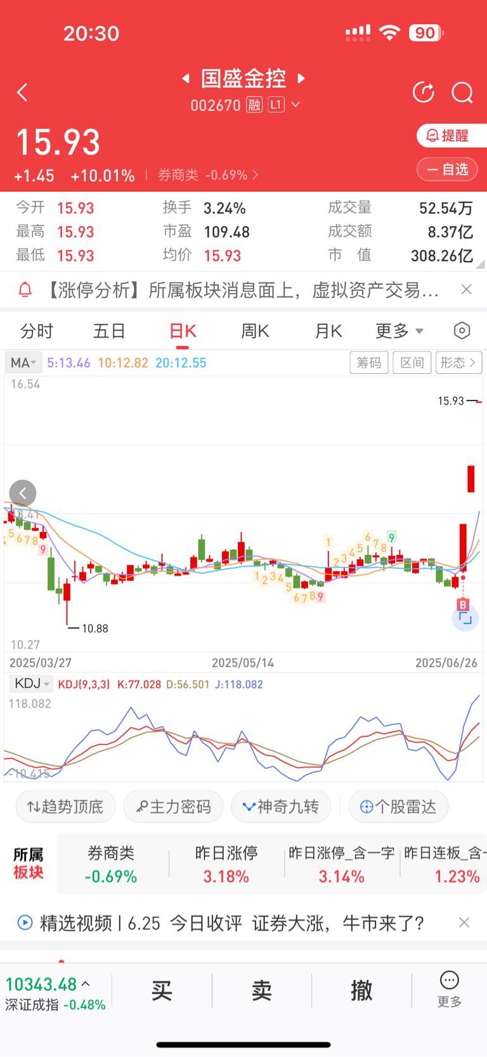Expand the 更多 chart period dropdown
Image resolution: width=487 pixels, height=1057 pixels.
click(x=399, y=331)
